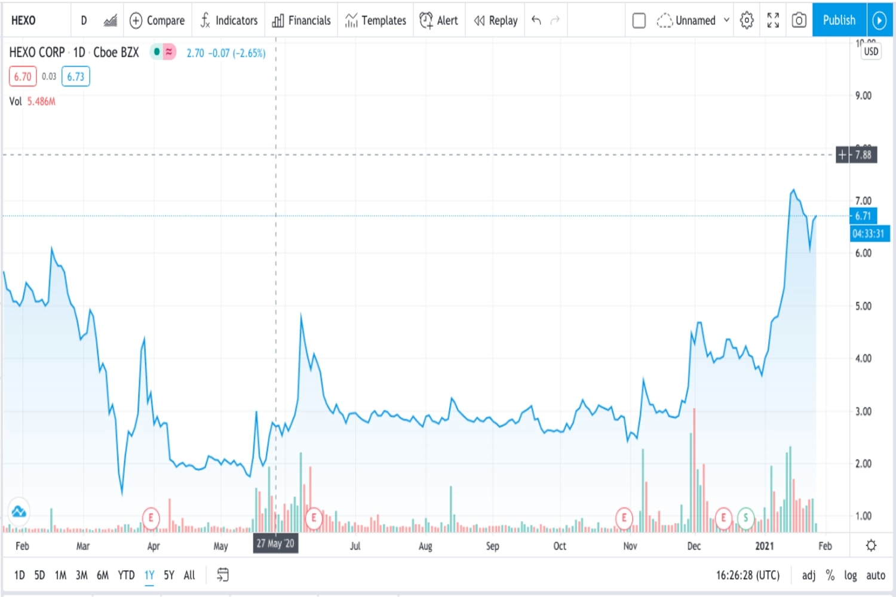Select the 1D time range
Screen dimensions: 896x597
tap(20, 575)
